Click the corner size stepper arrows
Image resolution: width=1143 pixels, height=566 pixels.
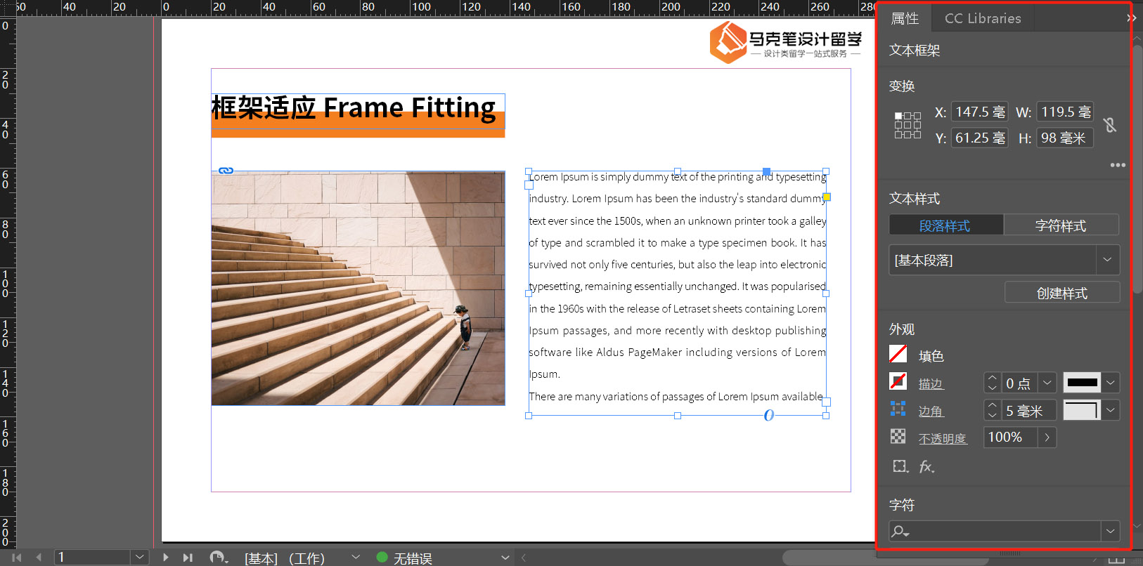[993, 410]
